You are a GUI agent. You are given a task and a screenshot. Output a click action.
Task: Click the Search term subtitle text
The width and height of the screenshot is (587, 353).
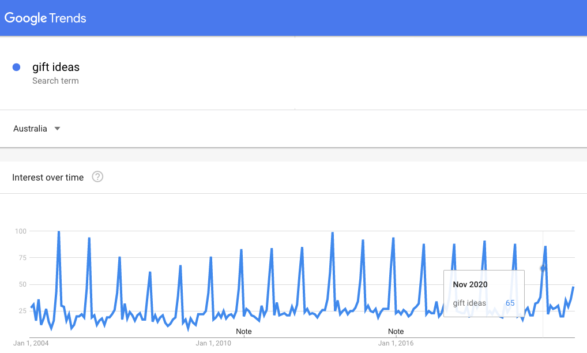click(55, 81)
